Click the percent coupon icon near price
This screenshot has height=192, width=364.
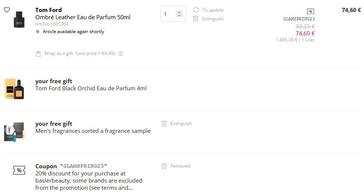click(310, 11)
